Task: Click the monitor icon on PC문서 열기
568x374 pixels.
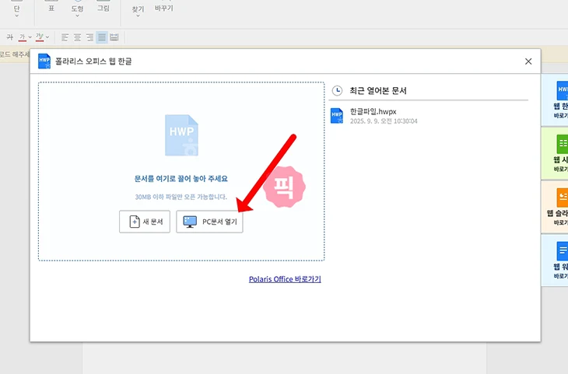Action: point(190,222)
